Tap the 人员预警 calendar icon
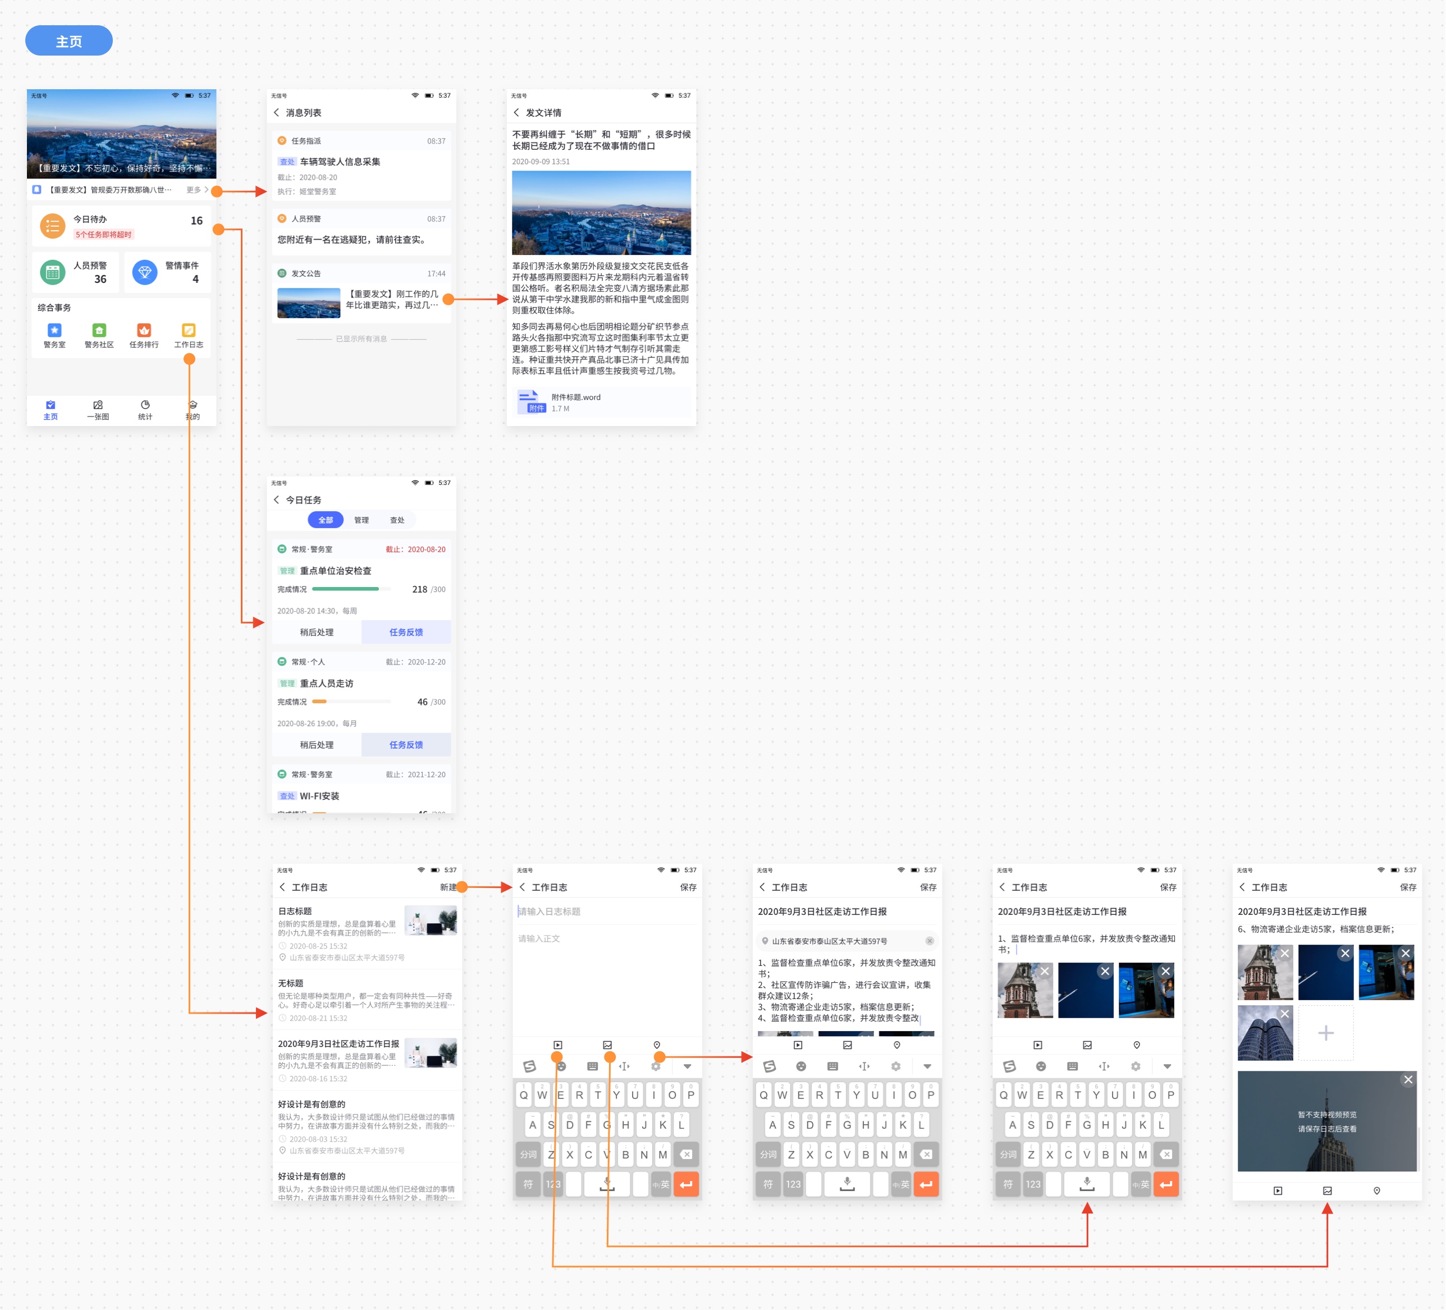The height and width of the screenshot is (1310, 1446). [x=52, y=272]
